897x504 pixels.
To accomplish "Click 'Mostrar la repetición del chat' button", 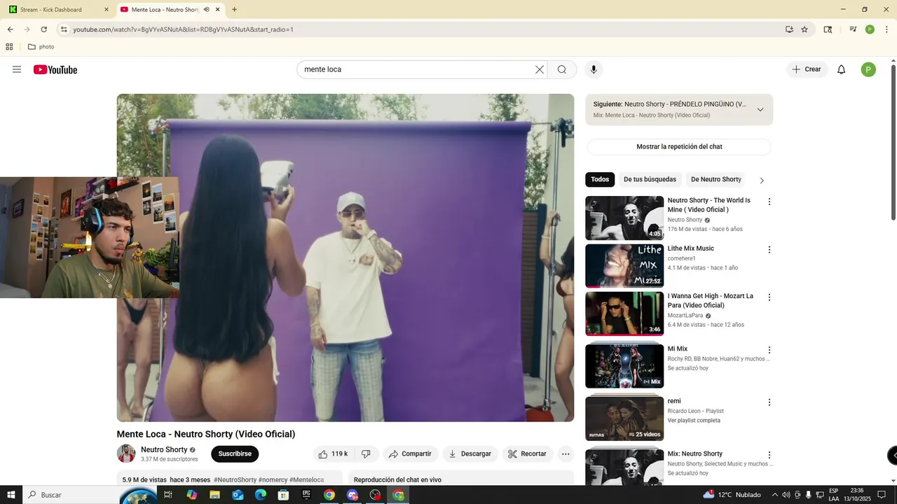I will [x=679, y=147].
